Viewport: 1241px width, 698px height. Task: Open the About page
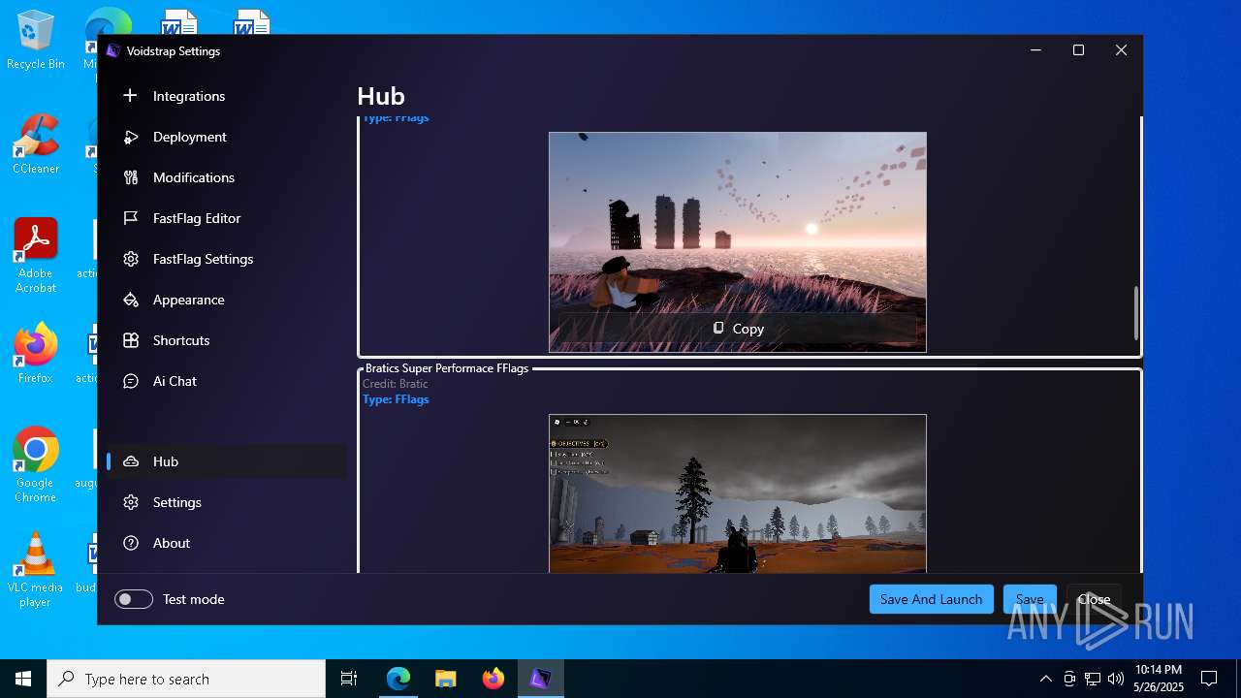coord(227,543)
